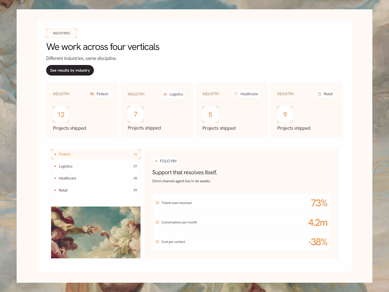389x292 pixels.
Task: Click the 73% tickets auto-resolved metric
Action: tap(319, 203)
